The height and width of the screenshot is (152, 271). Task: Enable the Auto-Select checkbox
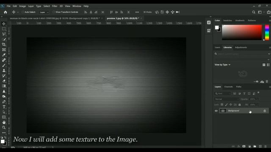click(x=22, y=12)
